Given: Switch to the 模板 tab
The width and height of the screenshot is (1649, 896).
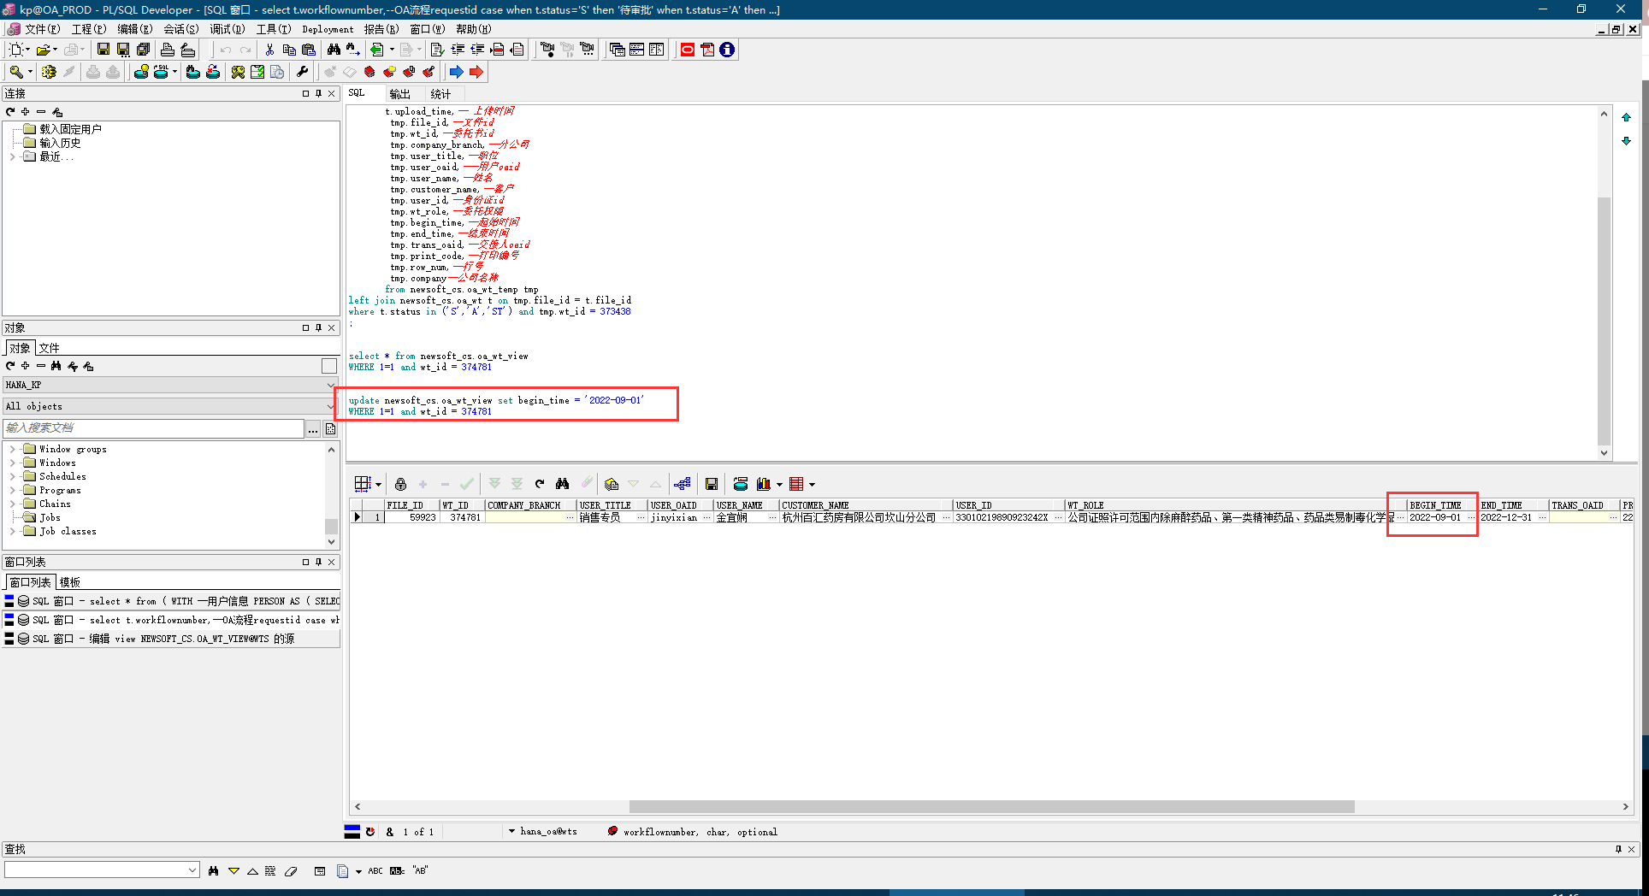Looking at the screenshot, I should (x=69, y=582).
